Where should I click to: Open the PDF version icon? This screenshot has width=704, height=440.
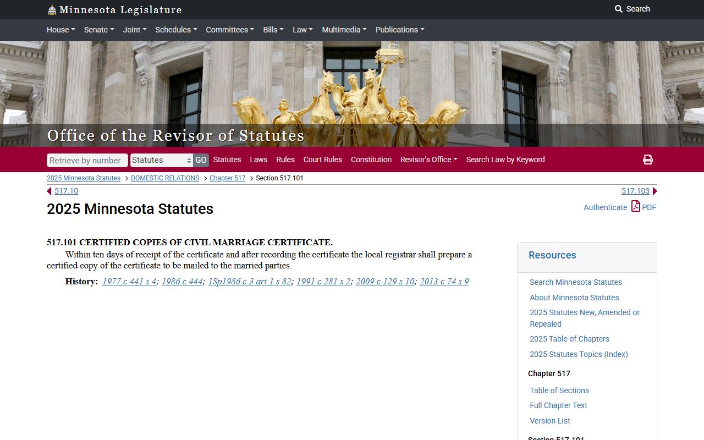click(x=636, y=206)
